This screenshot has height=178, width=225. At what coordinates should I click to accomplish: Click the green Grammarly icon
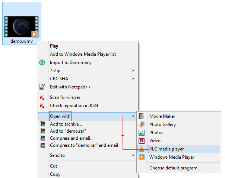(x=42, y=62)
